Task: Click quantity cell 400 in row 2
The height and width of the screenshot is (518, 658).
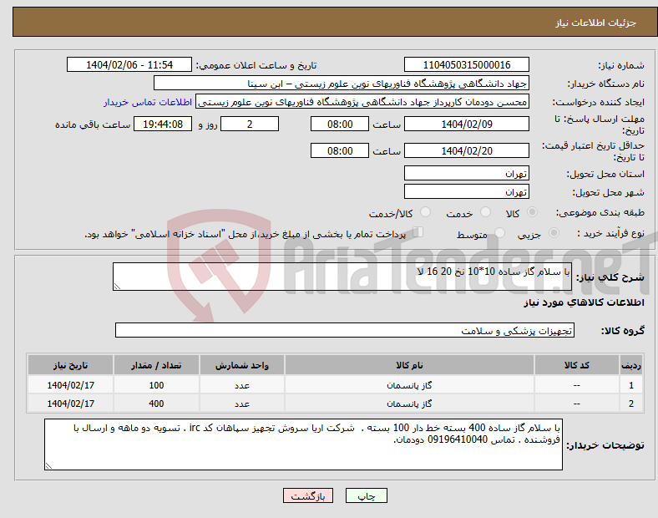Action: pos(156,404)
